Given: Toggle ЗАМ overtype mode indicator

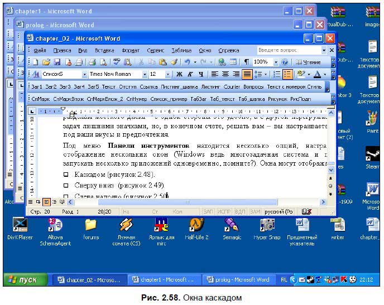Looking at the screenshot, I should tap(255, 211).
